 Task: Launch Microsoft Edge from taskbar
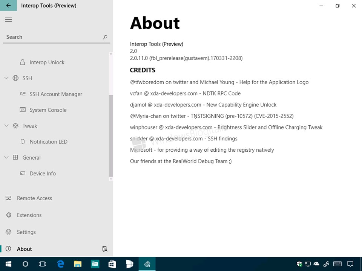[60, 264]
